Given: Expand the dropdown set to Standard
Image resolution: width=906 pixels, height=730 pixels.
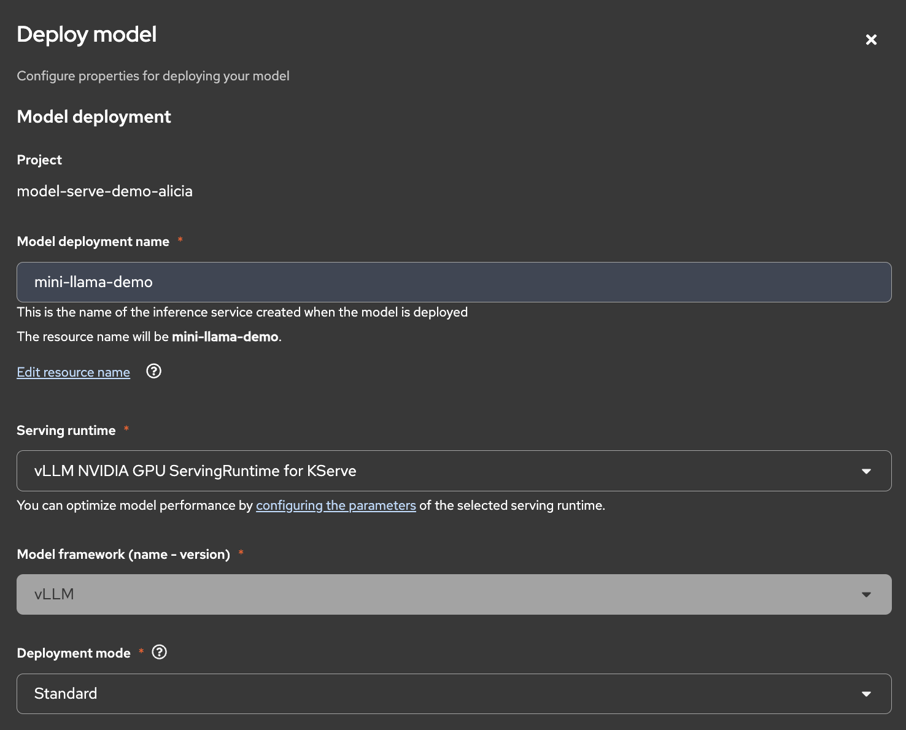Looking at the screenshot, I should point(430,694).
